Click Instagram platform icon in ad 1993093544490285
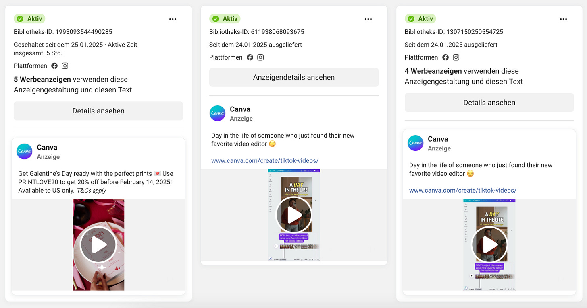 click(65, 66)
